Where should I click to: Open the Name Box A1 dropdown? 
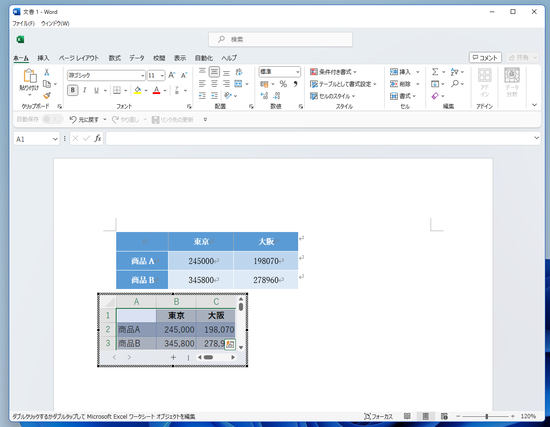pos(55,139)
